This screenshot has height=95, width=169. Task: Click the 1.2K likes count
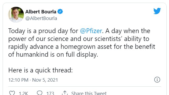(x=23, y=93)
